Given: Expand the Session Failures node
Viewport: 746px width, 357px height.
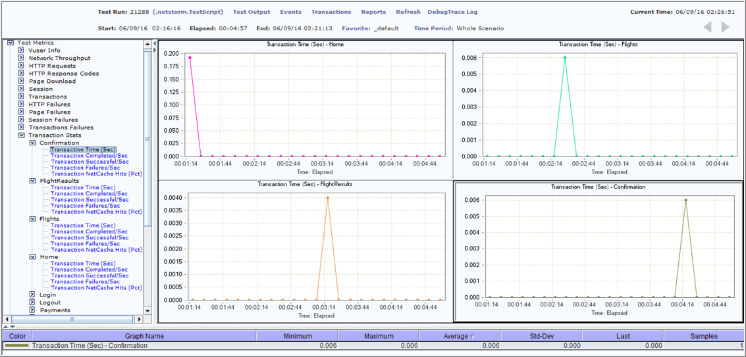Looking at the screenshot, I should click(21, 120).
